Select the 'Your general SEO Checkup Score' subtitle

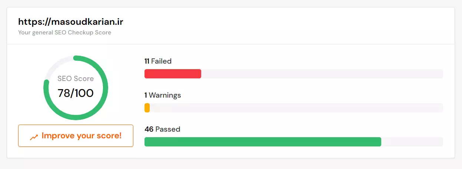coord(64,33)
